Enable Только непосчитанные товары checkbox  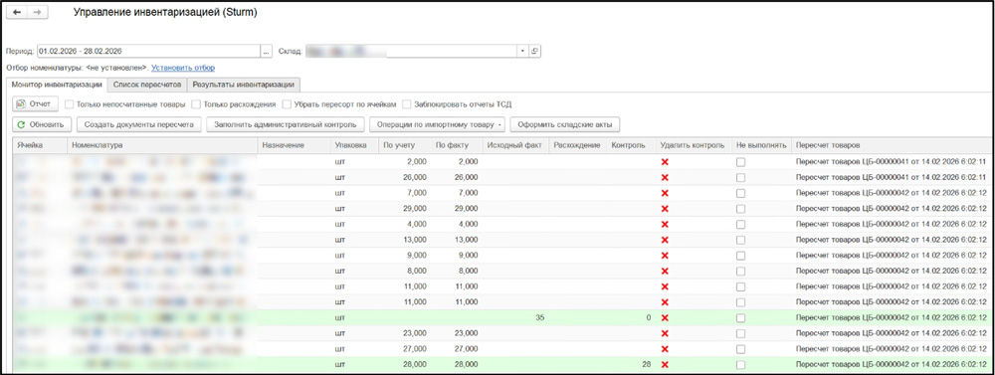pos(70,104)
